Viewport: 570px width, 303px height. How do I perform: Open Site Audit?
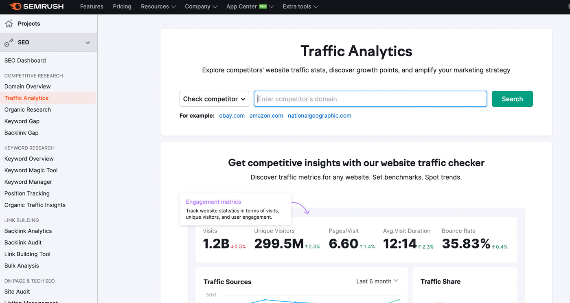coord(17,292)
